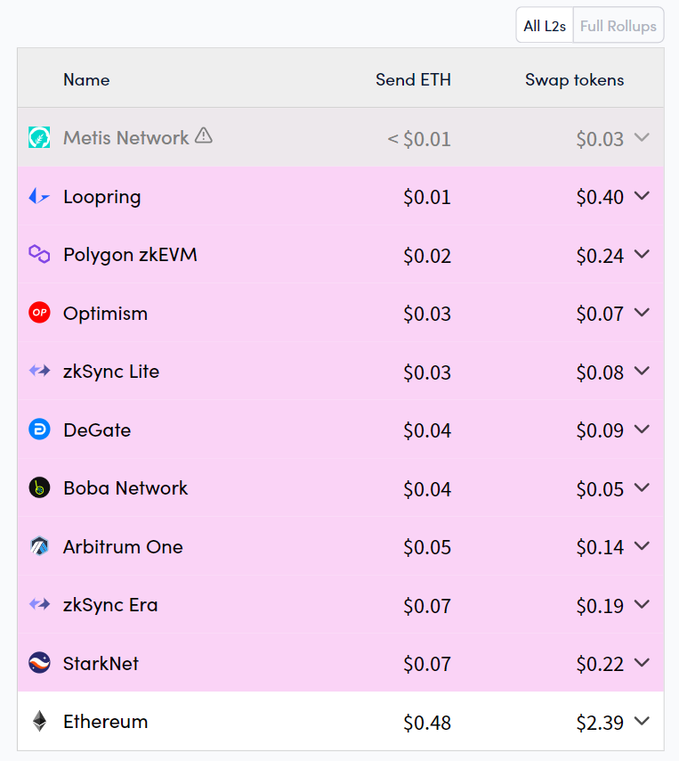Expand the Loopring row details chevron
Screen dimensions: 679x761
click(642, 196)
